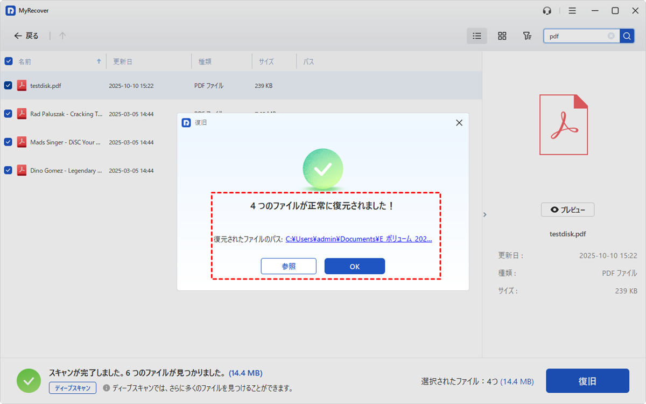
Task: Open the hamburger menu in title bar
Action: click(x=572, y=11)
